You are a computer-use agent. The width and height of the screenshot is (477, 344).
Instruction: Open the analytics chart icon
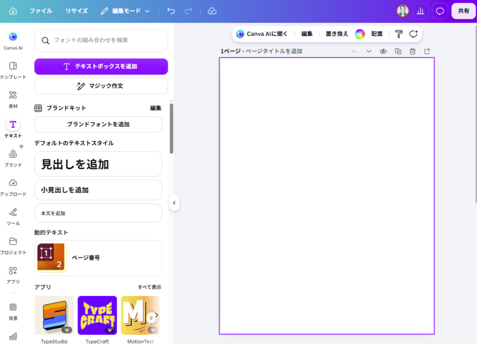tap(421, 11)
